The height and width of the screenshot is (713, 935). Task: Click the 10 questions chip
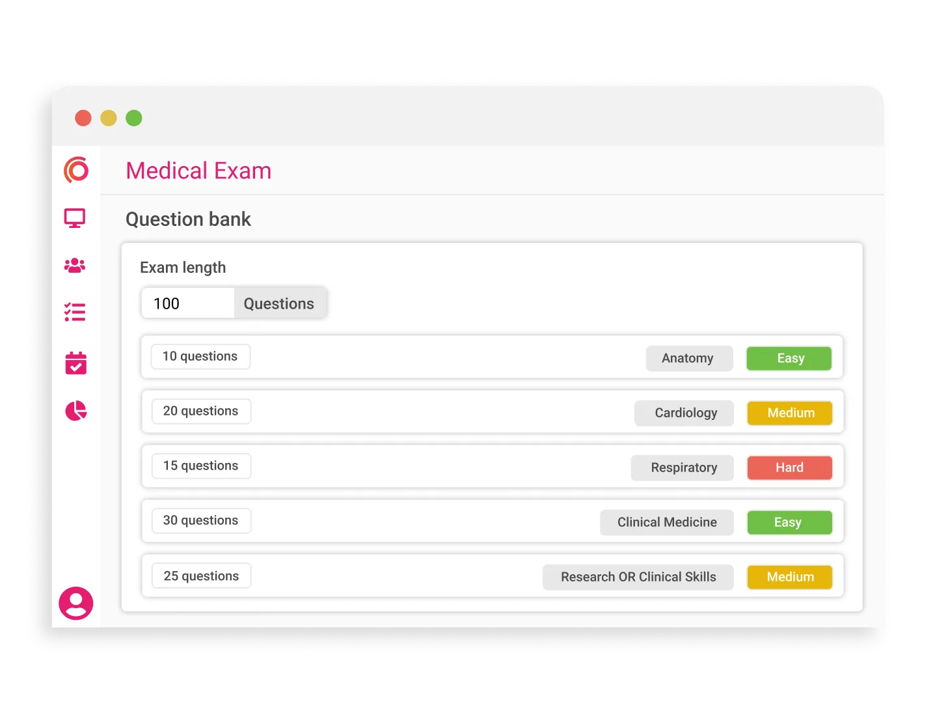click(200, 356)
